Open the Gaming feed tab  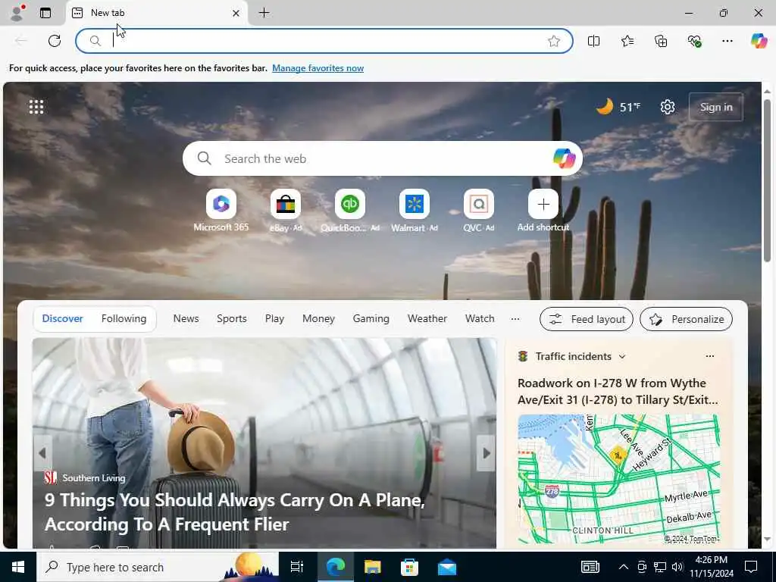[371, 319]
